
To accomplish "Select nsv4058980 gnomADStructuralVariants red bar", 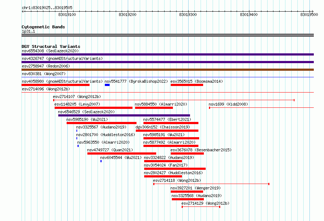I will tap(55, 85).
